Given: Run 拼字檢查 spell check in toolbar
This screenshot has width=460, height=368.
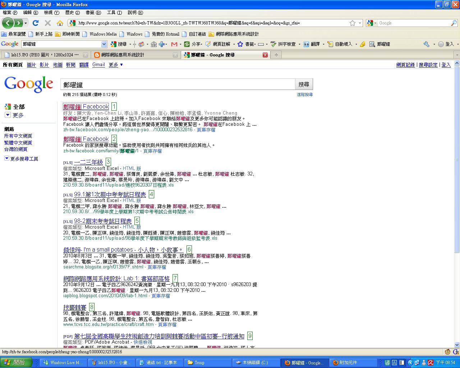Looking at the screenshot, I should click(283, 44).
